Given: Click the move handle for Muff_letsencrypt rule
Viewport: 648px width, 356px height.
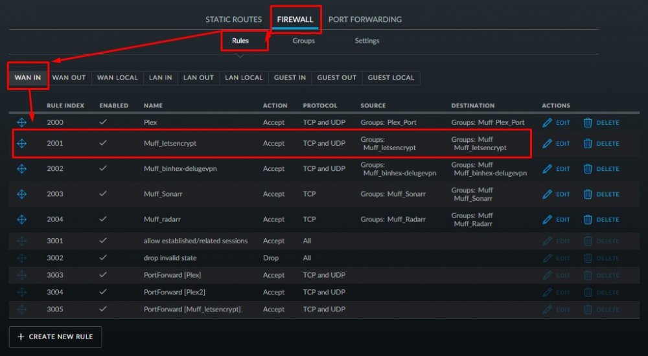Looking at the screenshot, I should point(21,143).
